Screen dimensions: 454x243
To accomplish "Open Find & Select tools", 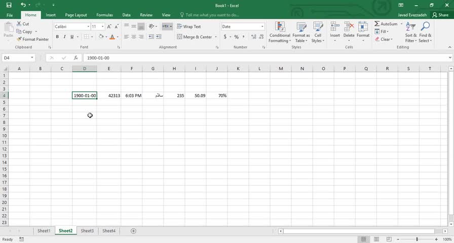I will click(425, 32).
